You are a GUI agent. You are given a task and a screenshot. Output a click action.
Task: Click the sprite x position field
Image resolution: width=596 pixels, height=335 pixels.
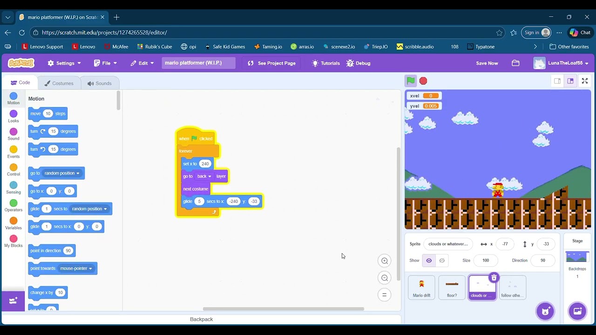505,244
